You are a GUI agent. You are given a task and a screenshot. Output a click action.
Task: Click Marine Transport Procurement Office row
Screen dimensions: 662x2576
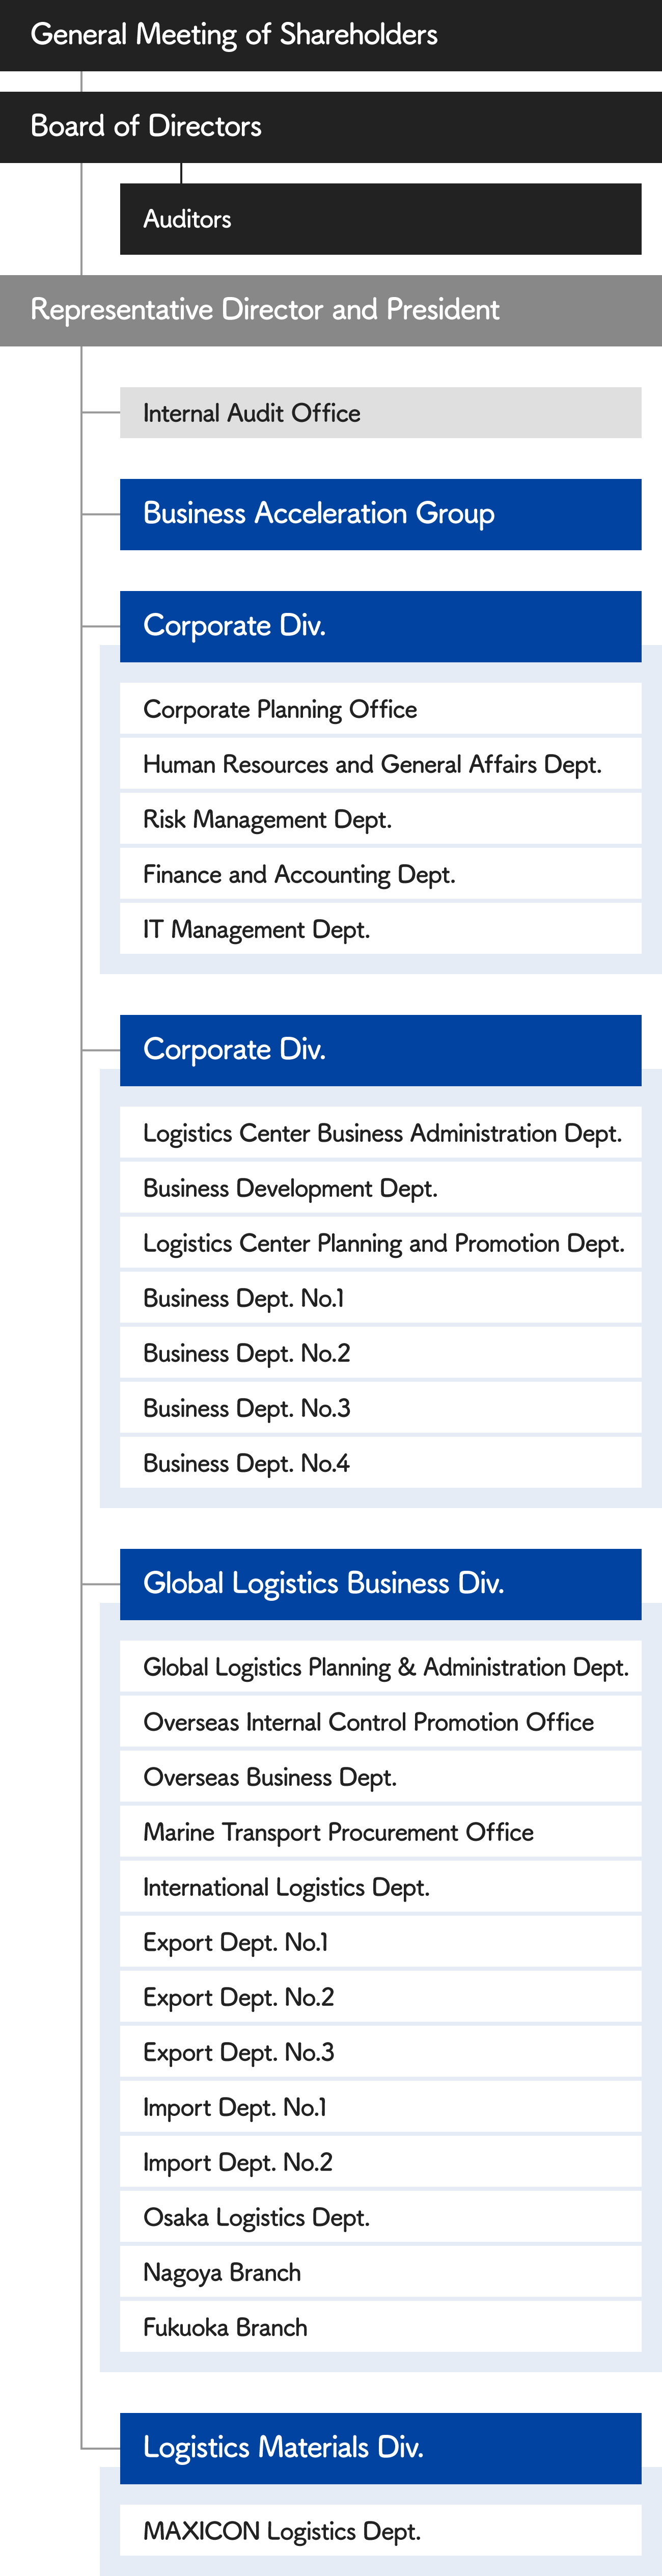380,1832
